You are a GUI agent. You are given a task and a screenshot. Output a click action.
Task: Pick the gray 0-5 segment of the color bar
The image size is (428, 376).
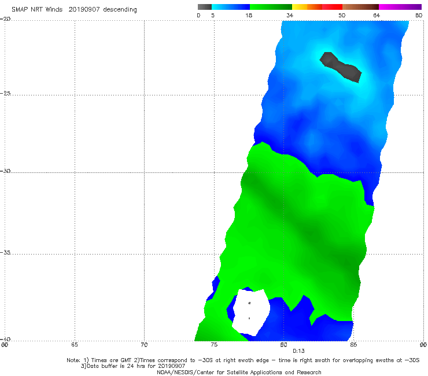204,7
